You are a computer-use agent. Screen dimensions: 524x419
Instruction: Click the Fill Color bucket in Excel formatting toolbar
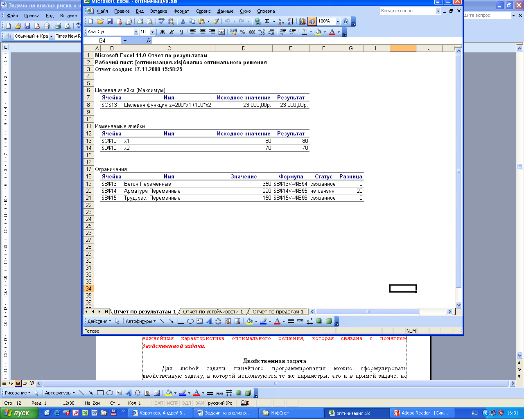tap(318, 32)
